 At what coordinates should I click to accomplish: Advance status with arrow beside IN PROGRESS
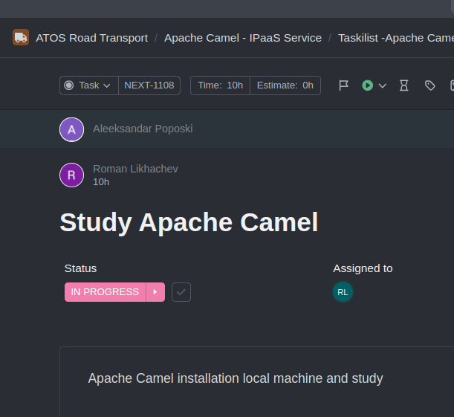(x=155, y=292)
